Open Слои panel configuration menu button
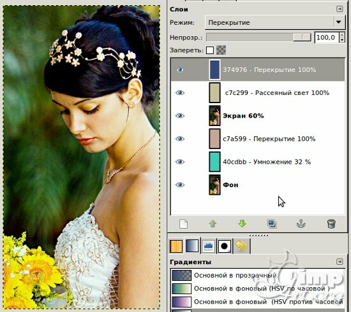The image size is (351, 312). (340, 9)
